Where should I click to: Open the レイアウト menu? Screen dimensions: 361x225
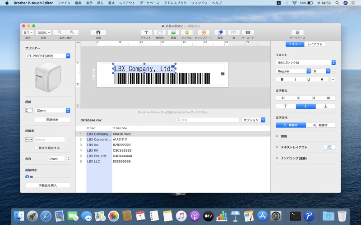(x=127, y=3)
